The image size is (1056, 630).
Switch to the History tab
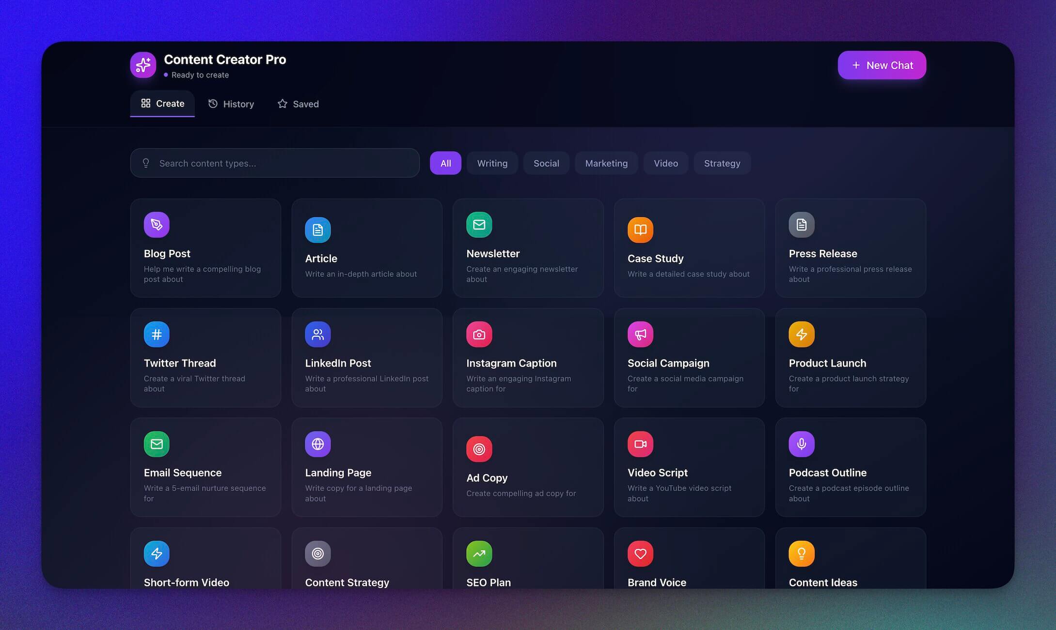click(231, 104)
